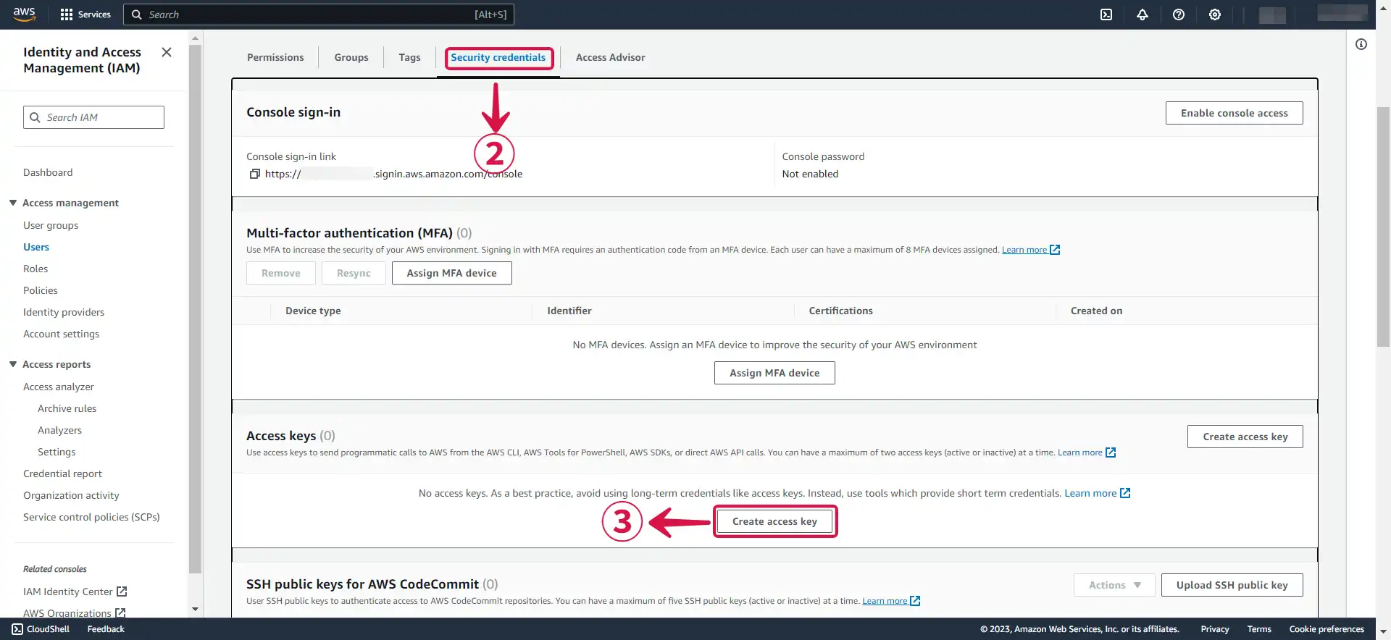Open Archive rules in the sidebar
1391x640 pixels.
pos(67,408)
